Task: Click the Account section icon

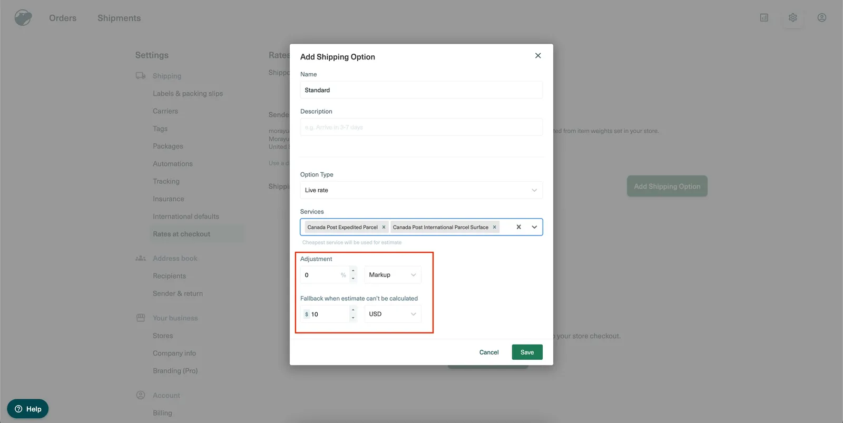Action: point(141,395)
